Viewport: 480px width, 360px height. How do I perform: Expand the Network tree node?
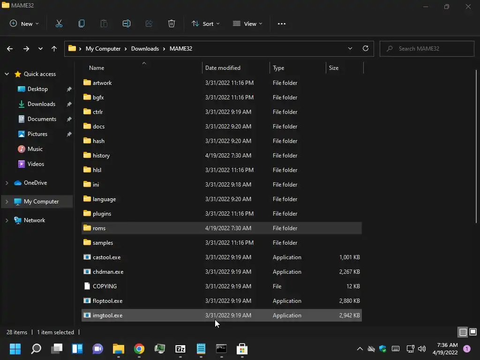coord(7,220)
